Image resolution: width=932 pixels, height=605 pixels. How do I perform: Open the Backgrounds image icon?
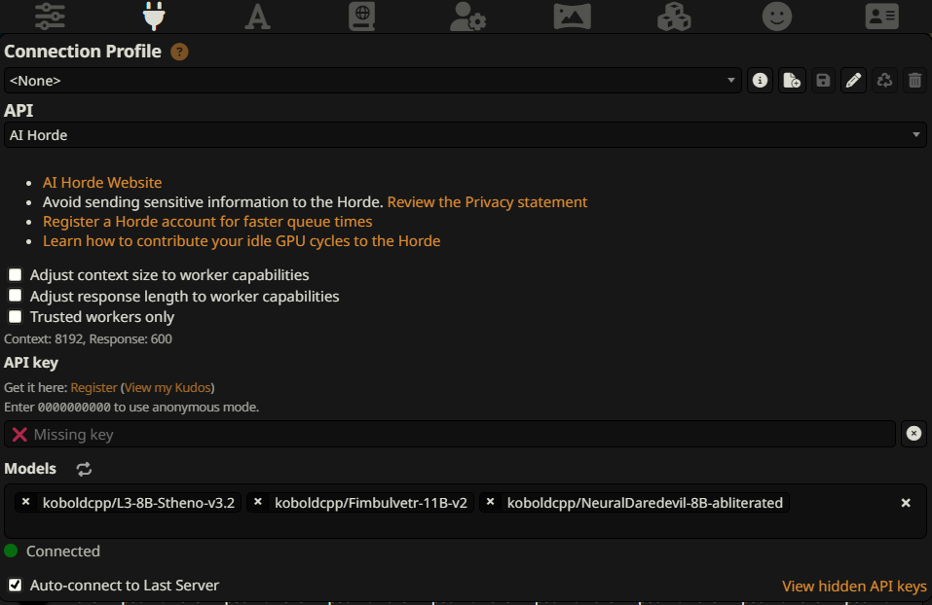coord(572,16)
